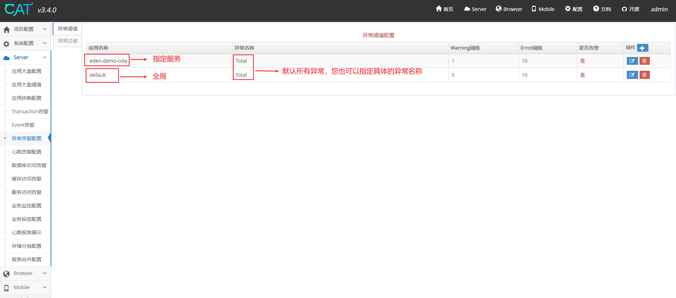Open 心跳报表展示 in the sidebar
This screenshot has height=298, width=676.
tap(27, 233)
